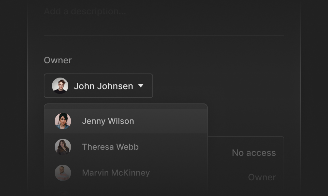Click John Johnsen's avatar photo
The image size is (328, 196).
pyautogui.click(x=60, y=86)
